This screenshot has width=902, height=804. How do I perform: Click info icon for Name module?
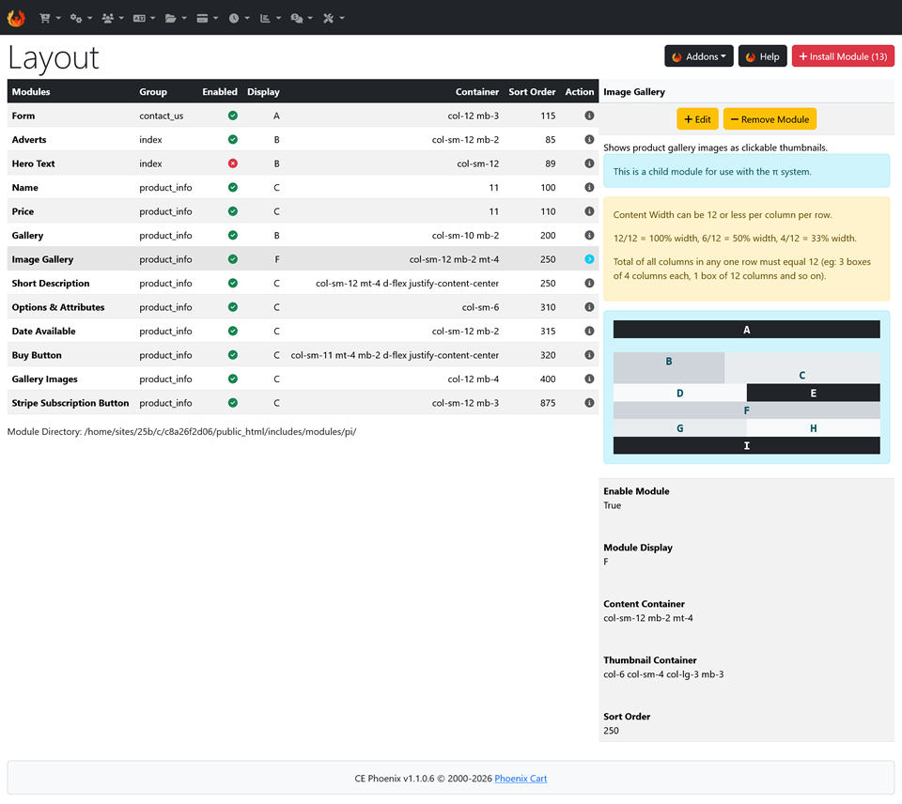click(589, 188)
